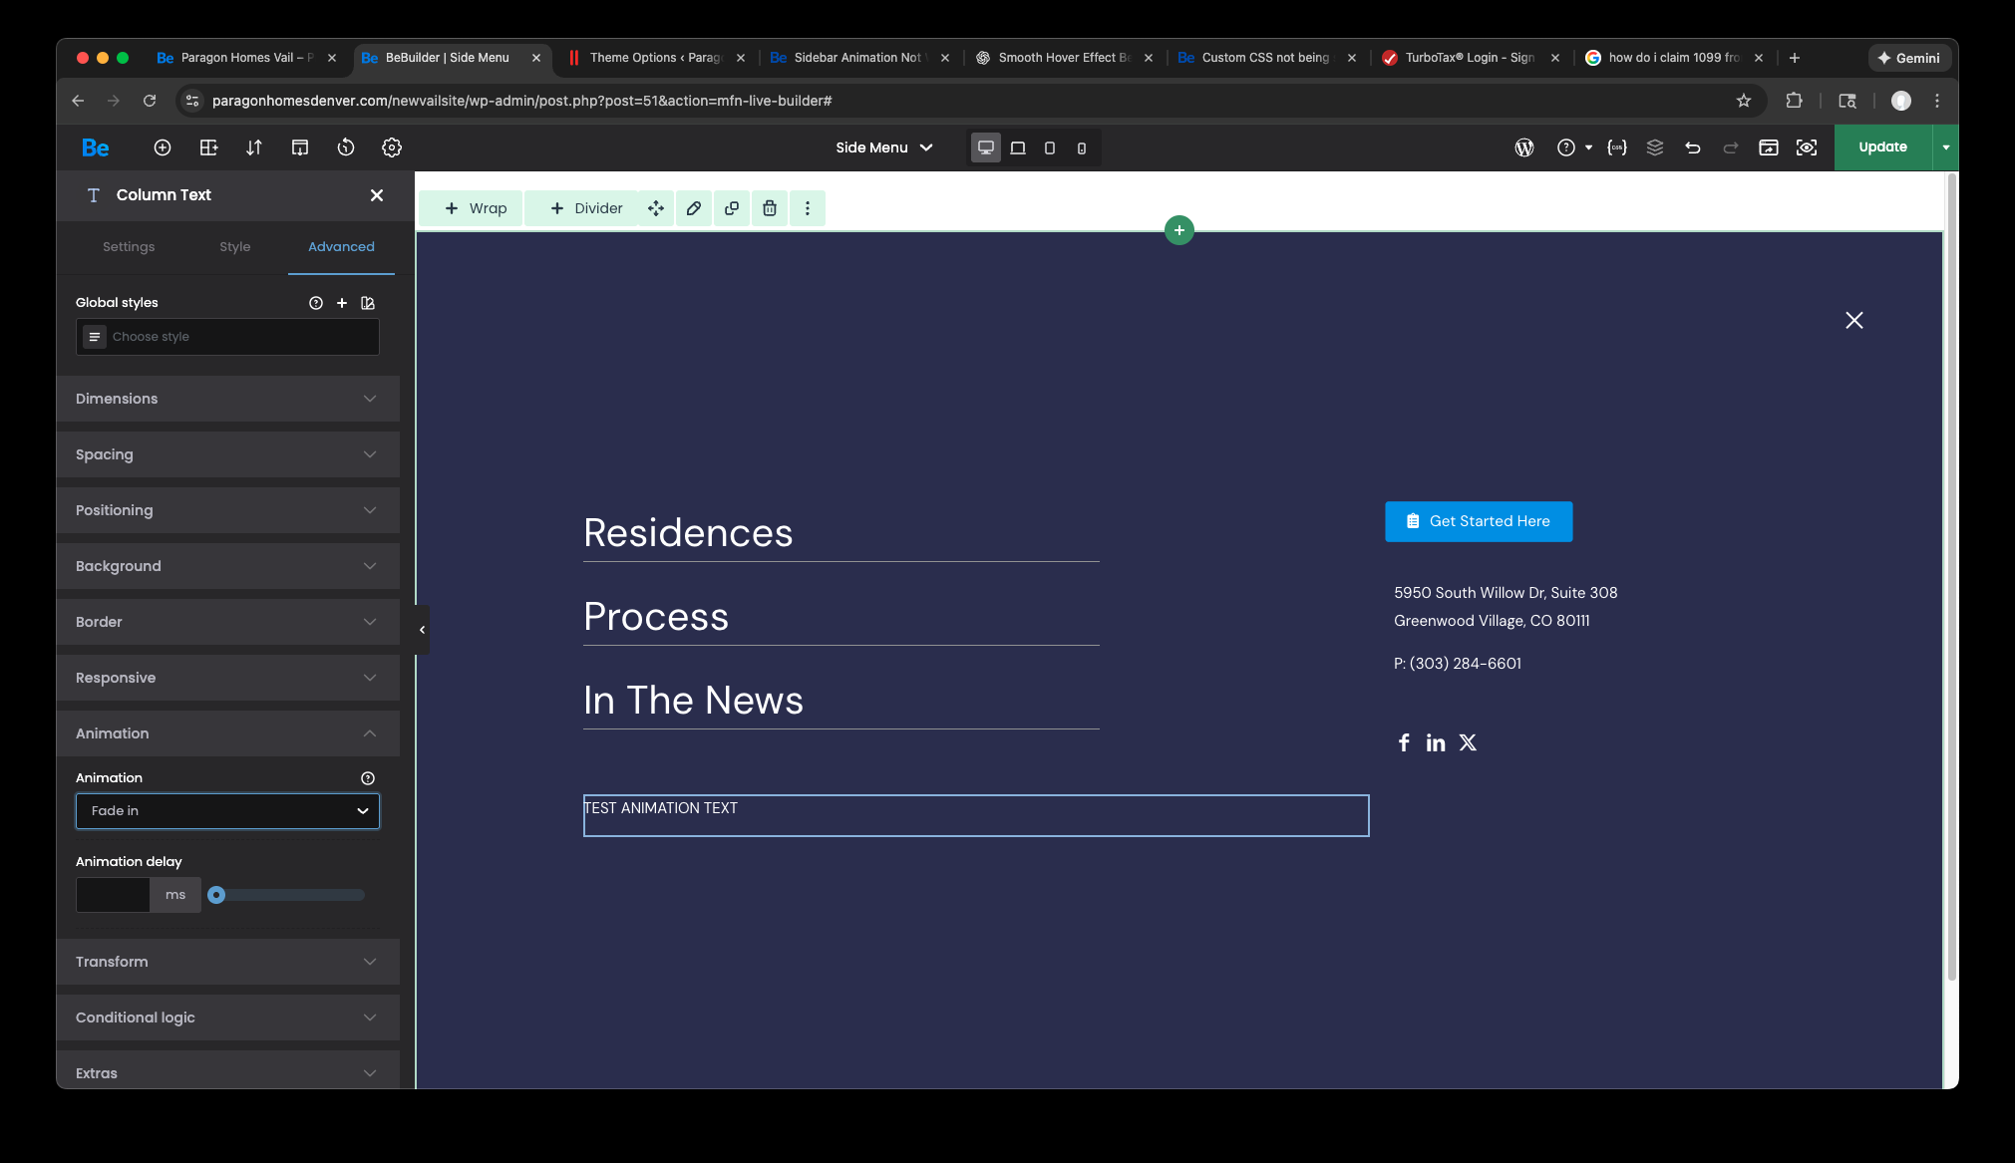Screen dimensions: 2015x1163
Task: Open the preview eye icon
Action: (x=1807, y=147)
